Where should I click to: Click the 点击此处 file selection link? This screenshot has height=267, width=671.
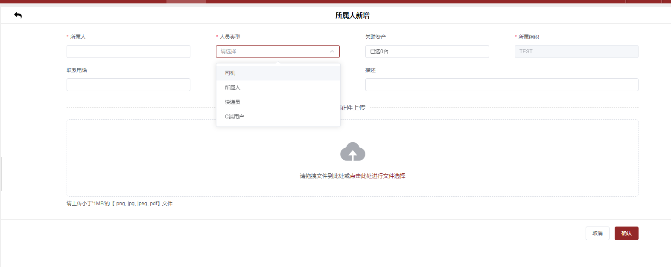pos(361,176)
